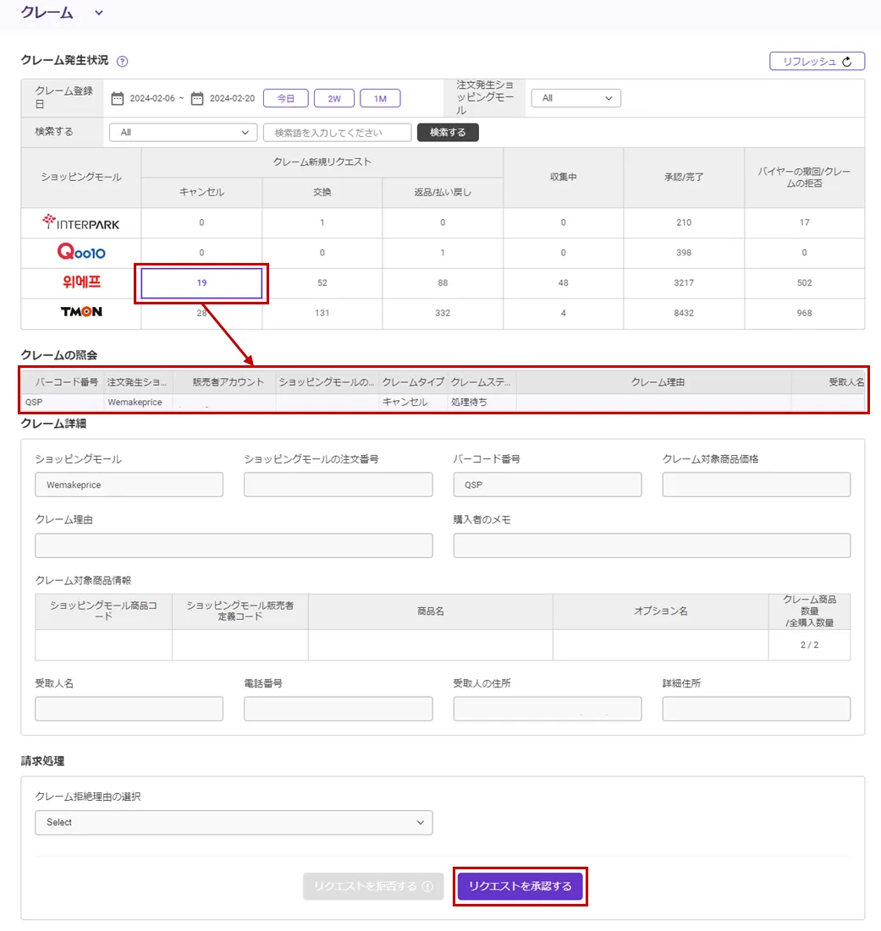The width and height of the screenshot is (881, 931).
Task: Open the 検索する filter All dropdown
Action: click(183, 133)
